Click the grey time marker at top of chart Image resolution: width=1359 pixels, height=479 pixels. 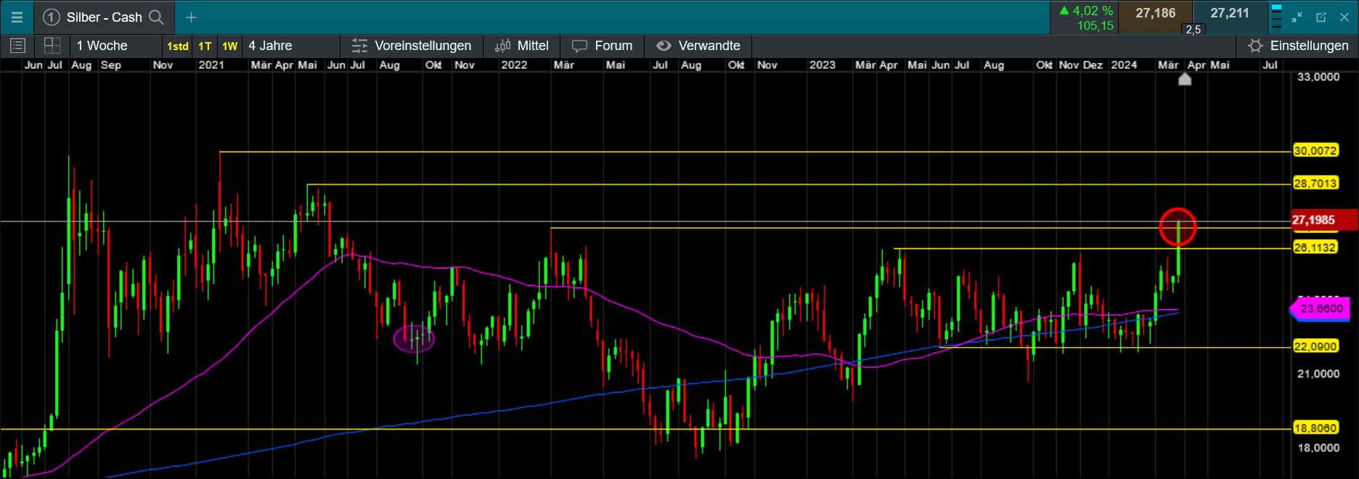pyautogui.click(x=1185, y=78)
